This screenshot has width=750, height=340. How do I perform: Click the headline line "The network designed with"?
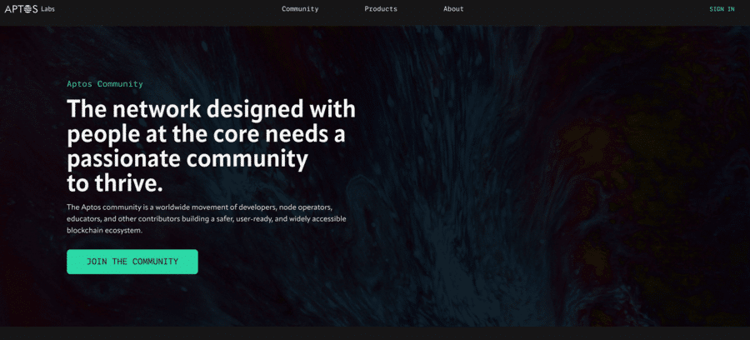point(211,109)
